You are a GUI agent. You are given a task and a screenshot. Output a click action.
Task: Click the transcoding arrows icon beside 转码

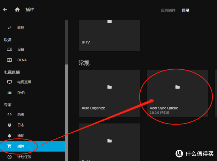coord(9,28)
